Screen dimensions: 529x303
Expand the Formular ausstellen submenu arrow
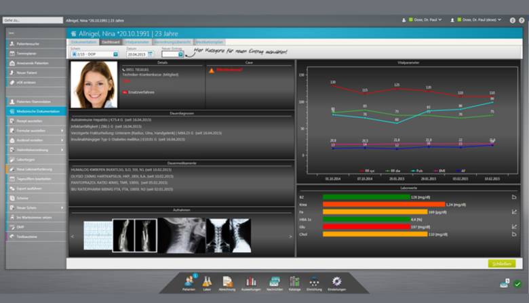coord(62,130)
